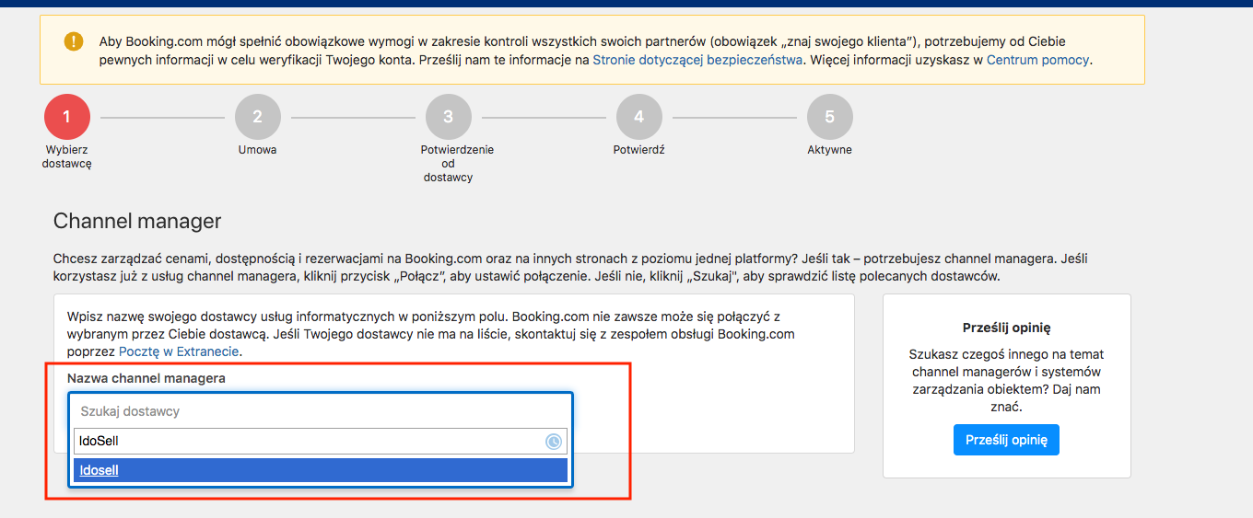Screen dimensions: 1253x518
Task: Click the Nazwa channel managera field label
Action: pyautogui.click(x=146, y=378)
